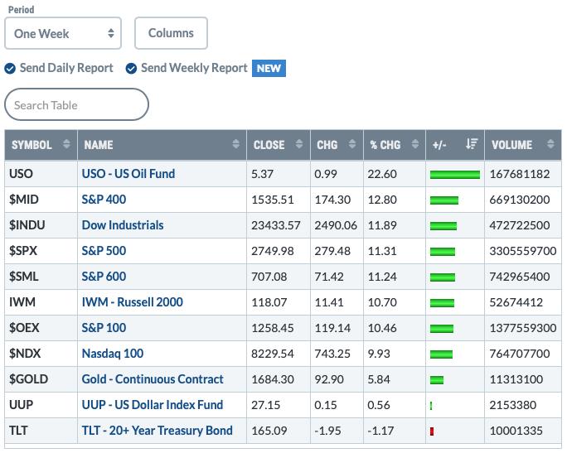Sort the table by NAME column

coord(162,145)
